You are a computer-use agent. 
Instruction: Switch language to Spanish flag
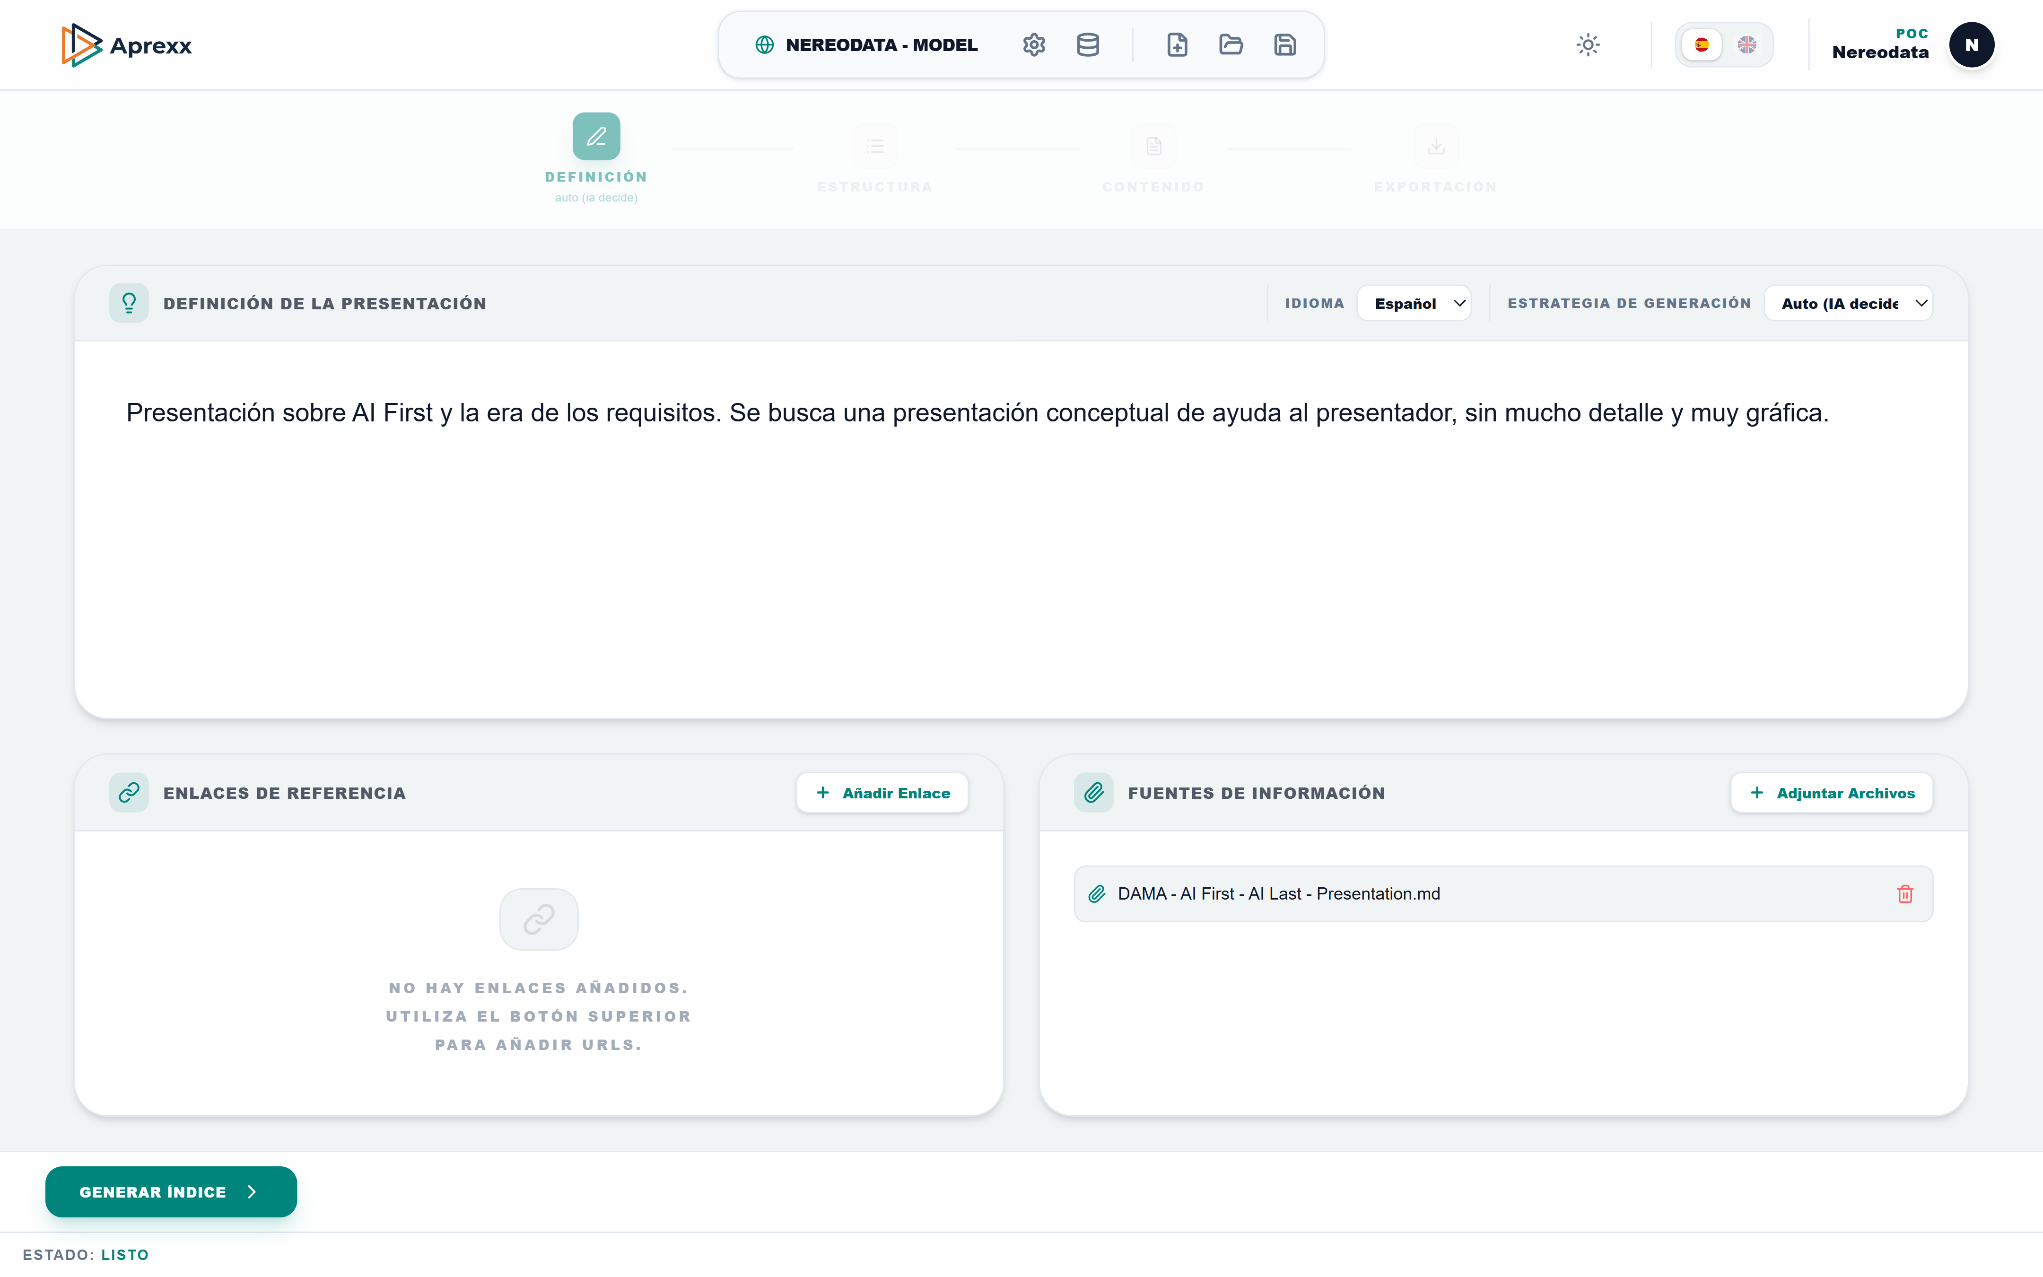[x=1702, y=45]
